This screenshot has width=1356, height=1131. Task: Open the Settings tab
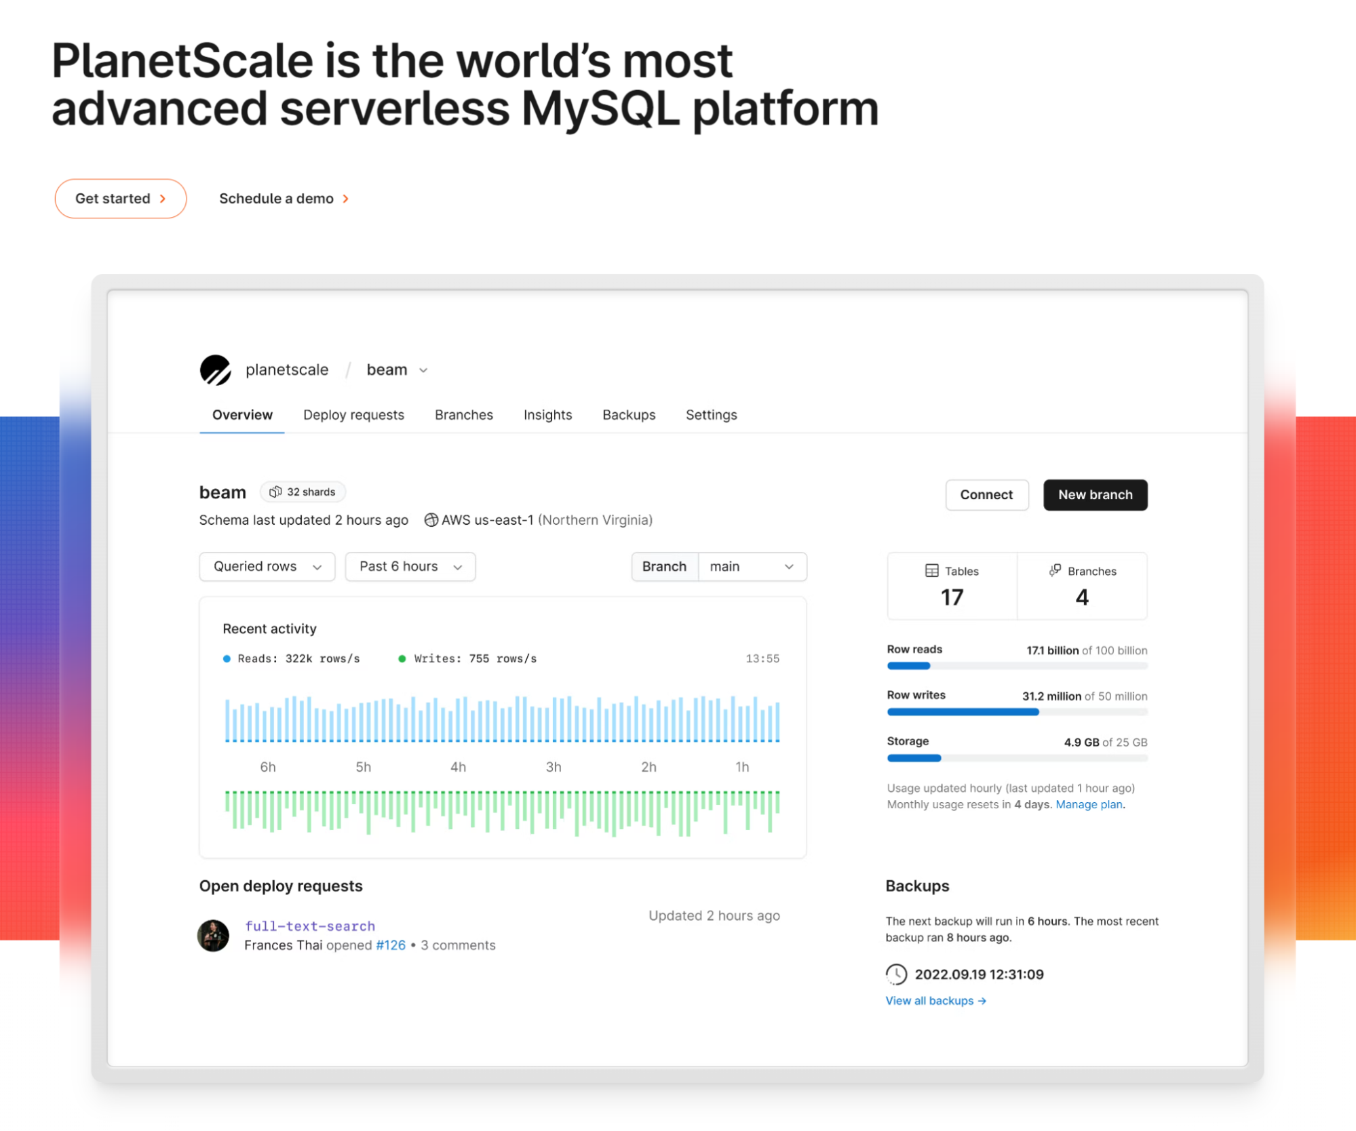[711, 415]
